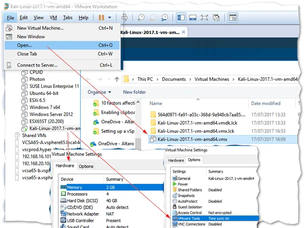Click the New Virtual Machine menu entry
This screenshot has height=228, width=305.
[x=62, y=28]
